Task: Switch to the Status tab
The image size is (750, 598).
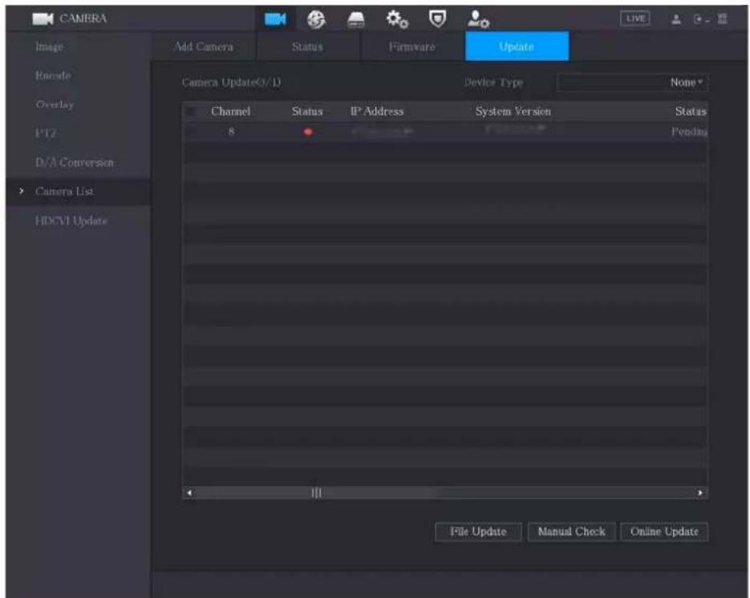Action: [x=307, y=47]
